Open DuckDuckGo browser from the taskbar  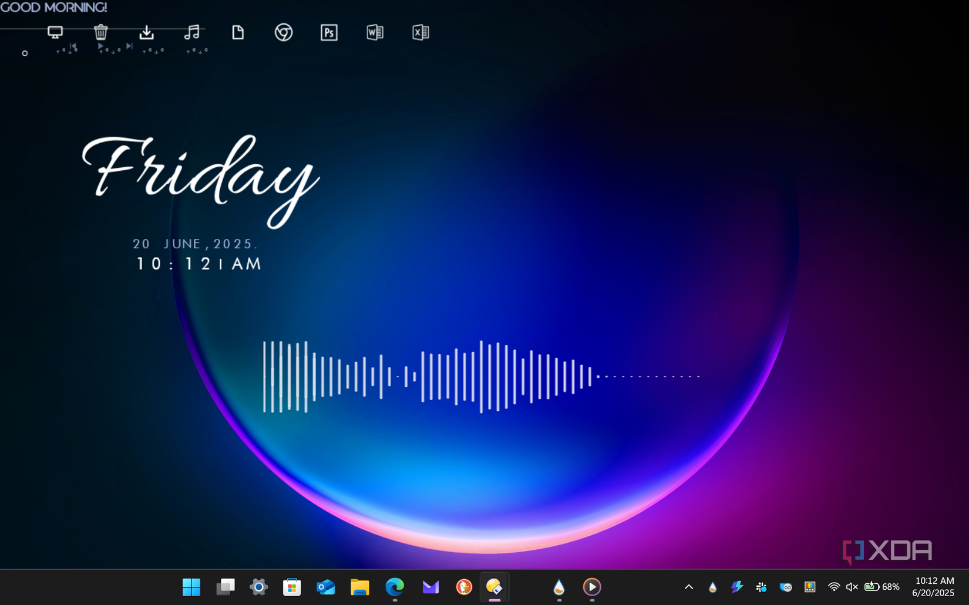(x=463, y=586)
